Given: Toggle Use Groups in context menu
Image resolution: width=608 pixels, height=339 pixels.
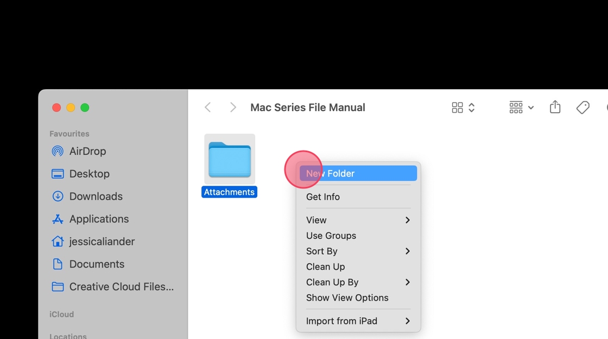Looking at the screenshot, I should click(331, 236).
